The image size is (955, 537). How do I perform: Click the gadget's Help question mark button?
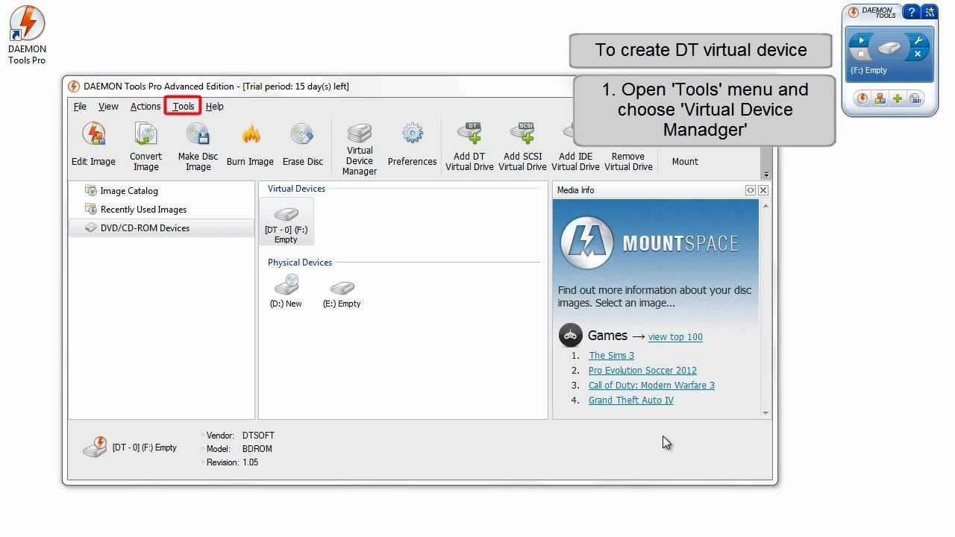[x=910, y=12]
